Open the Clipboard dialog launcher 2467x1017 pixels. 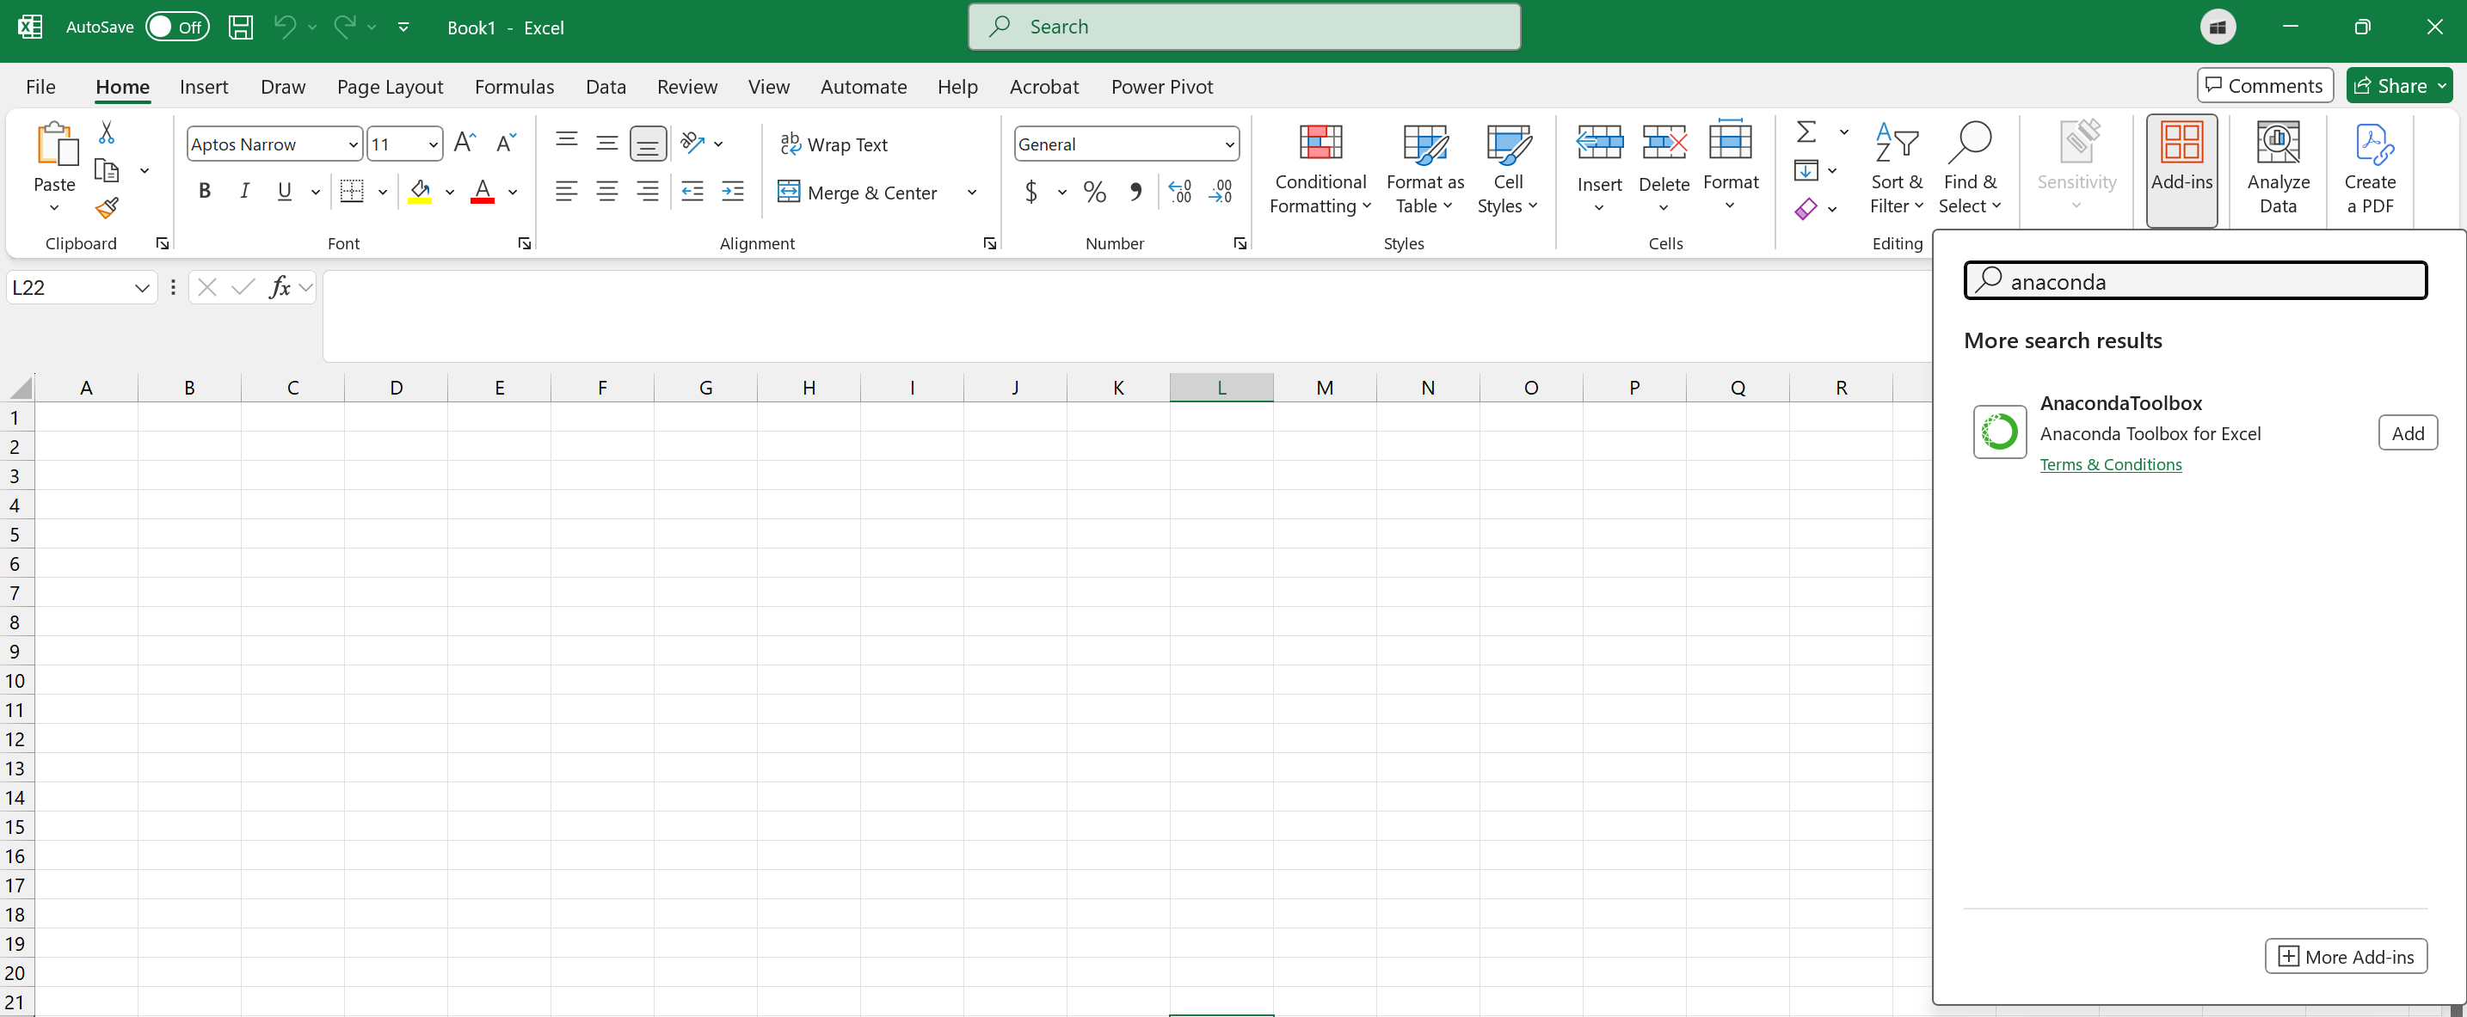pyautogui.click(x=162, y=244)
